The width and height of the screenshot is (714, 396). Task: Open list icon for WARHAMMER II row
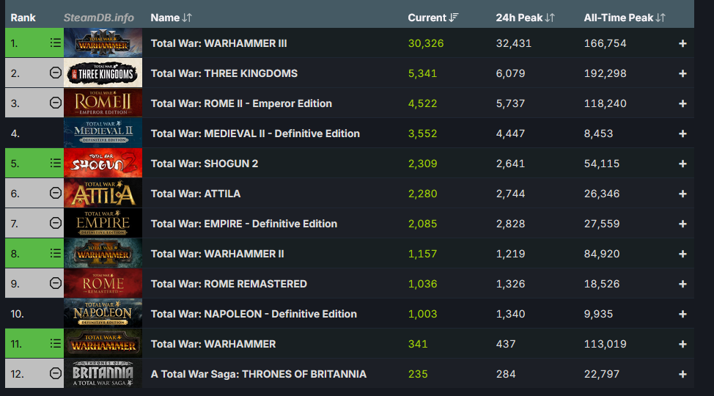[56, 254]
